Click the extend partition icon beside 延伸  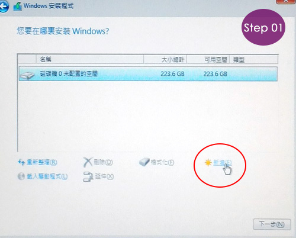tap(88, 176)
